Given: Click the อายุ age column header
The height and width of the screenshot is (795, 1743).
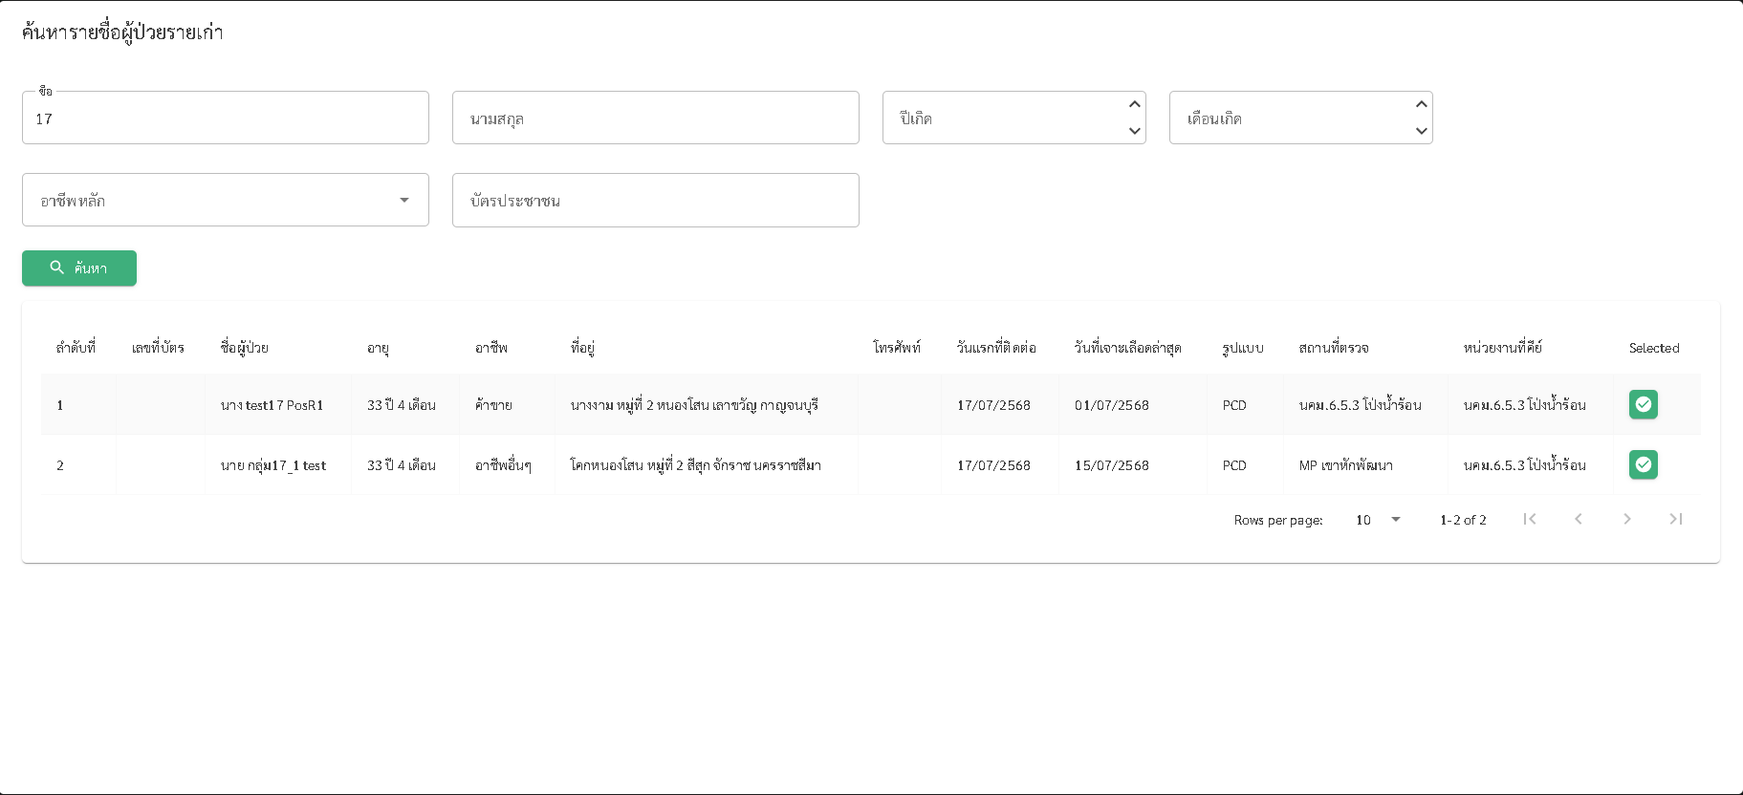Looking at the screenshot, I should 378,348.
